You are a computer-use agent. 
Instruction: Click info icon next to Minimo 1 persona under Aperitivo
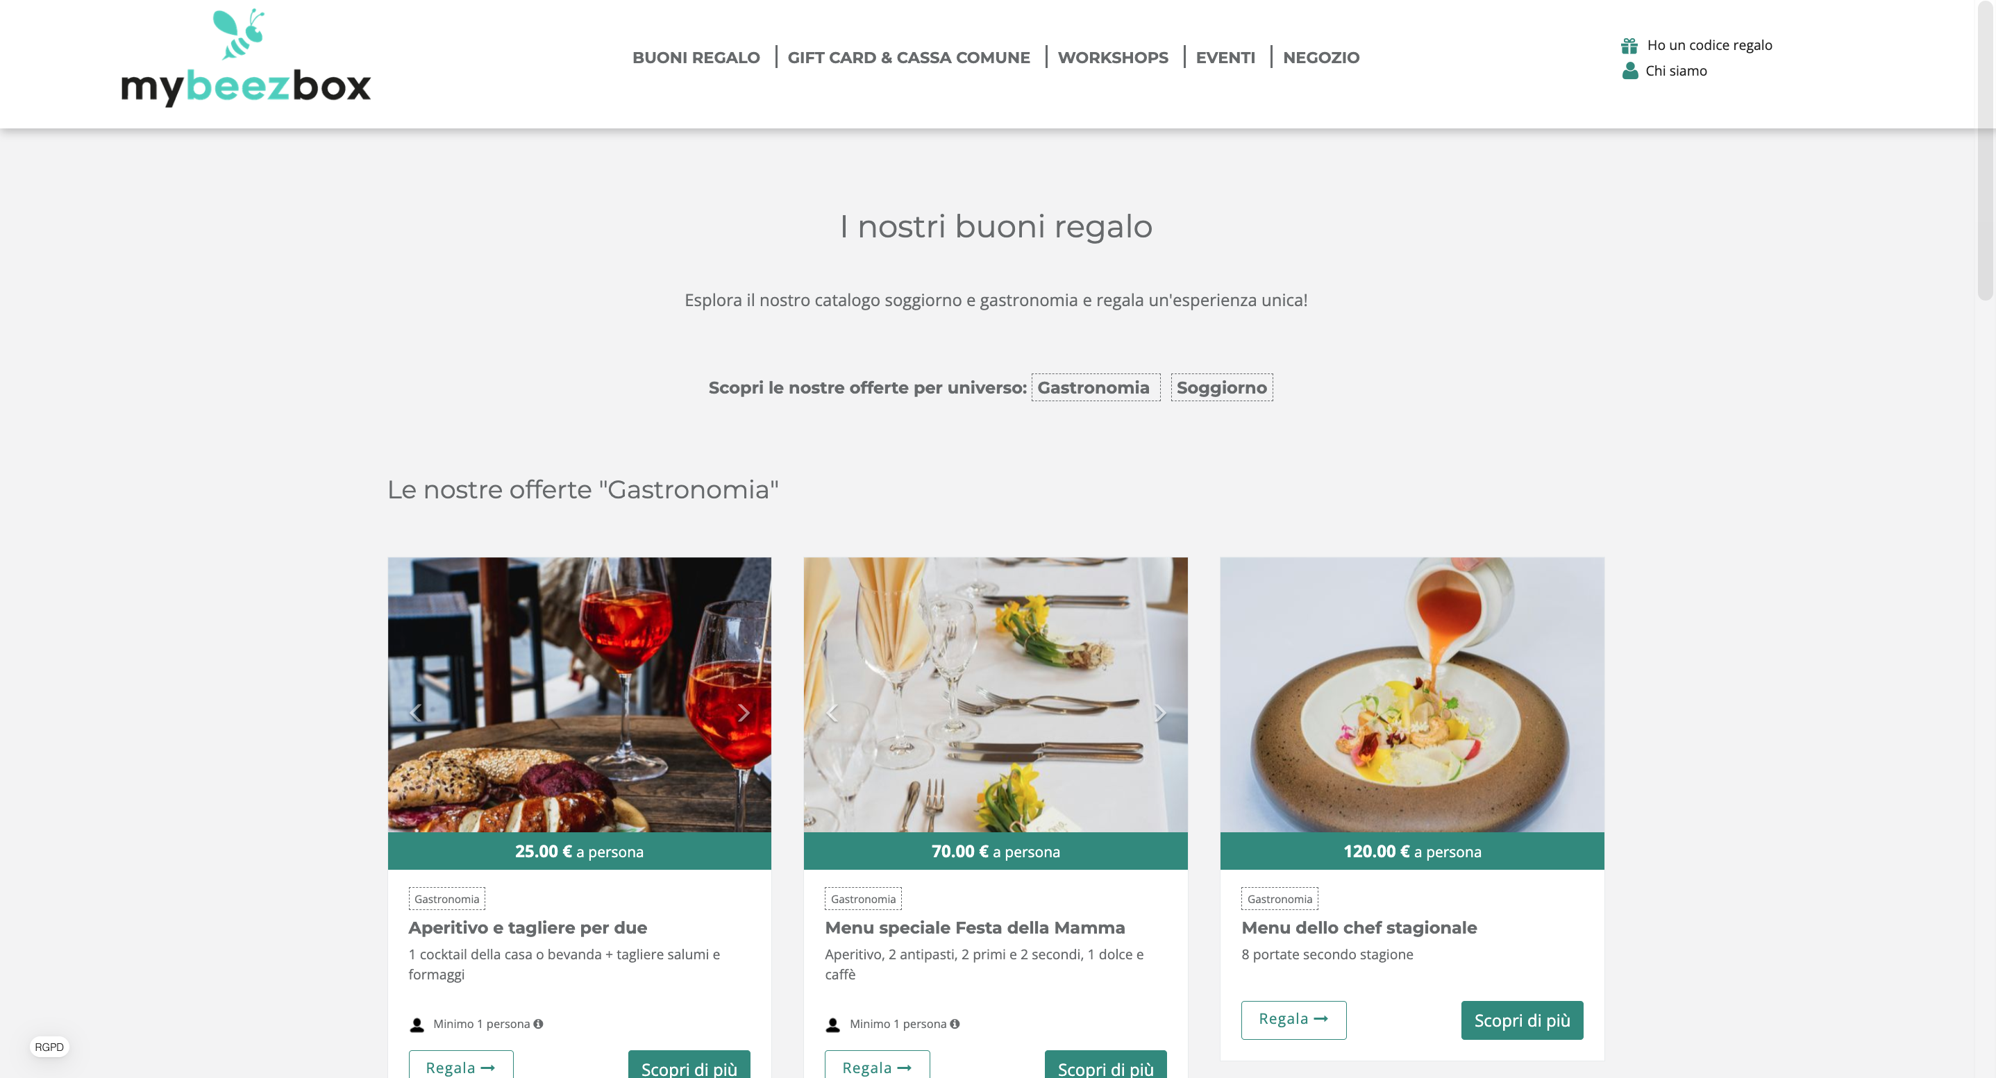(x=539, y=1024)
